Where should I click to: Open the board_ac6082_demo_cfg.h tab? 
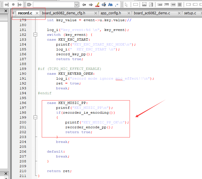click(x=64, y=13)
